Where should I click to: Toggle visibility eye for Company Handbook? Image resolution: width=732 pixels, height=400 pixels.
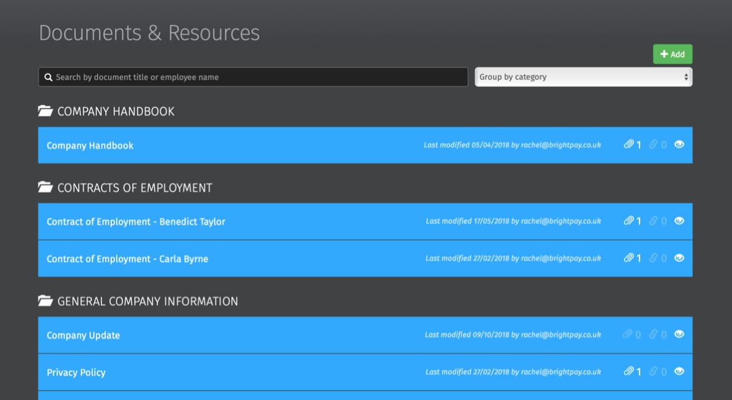click(679, 144)
